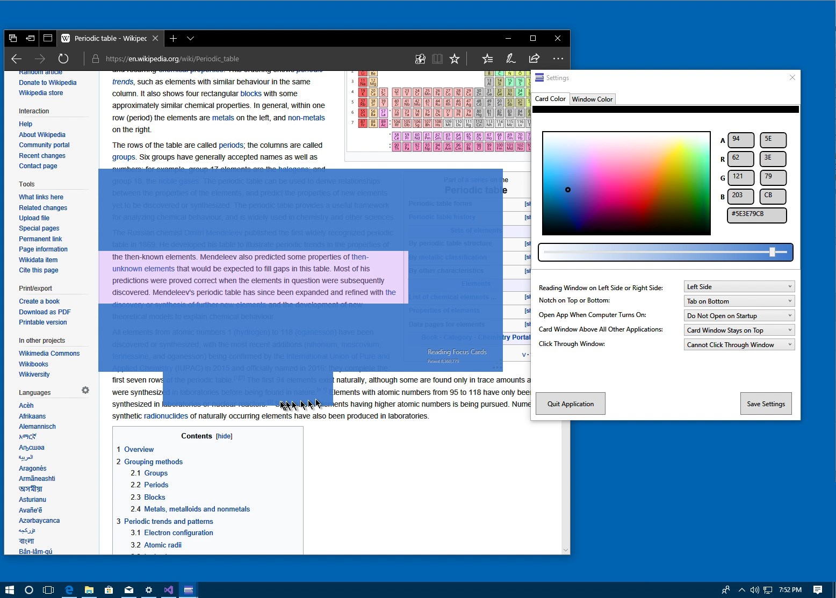Open Edge's Settings and more menu
836x598 pixels.
pyautogui.click(x=558, y=59)
